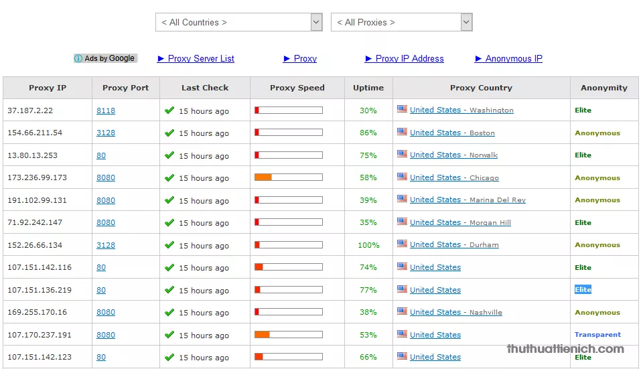Follow the Anonymous IP link
This screenshot has width=641, height=369.
point(514,59)
